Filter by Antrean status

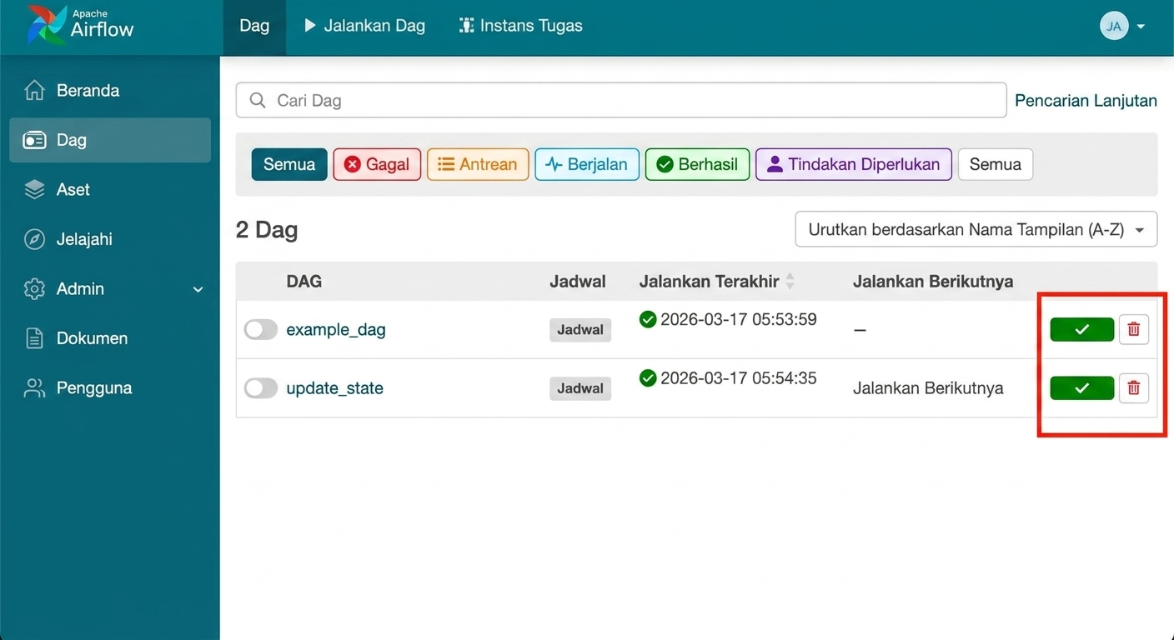(478, 164)
